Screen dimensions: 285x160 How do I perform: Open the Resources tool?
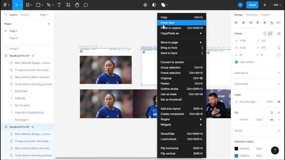(68, 5)
